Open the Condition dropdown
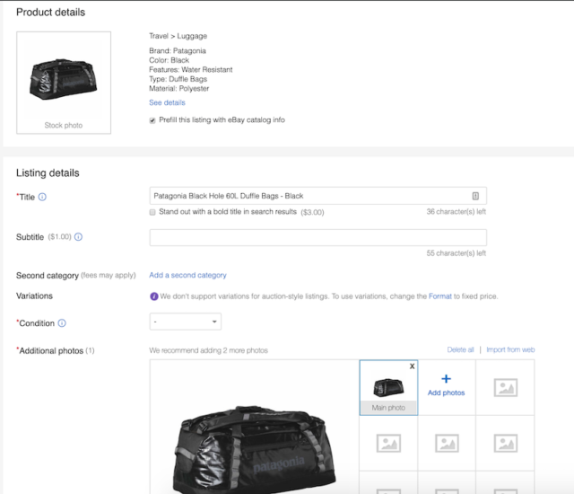 pyautogui.click(x=185, y=322)
